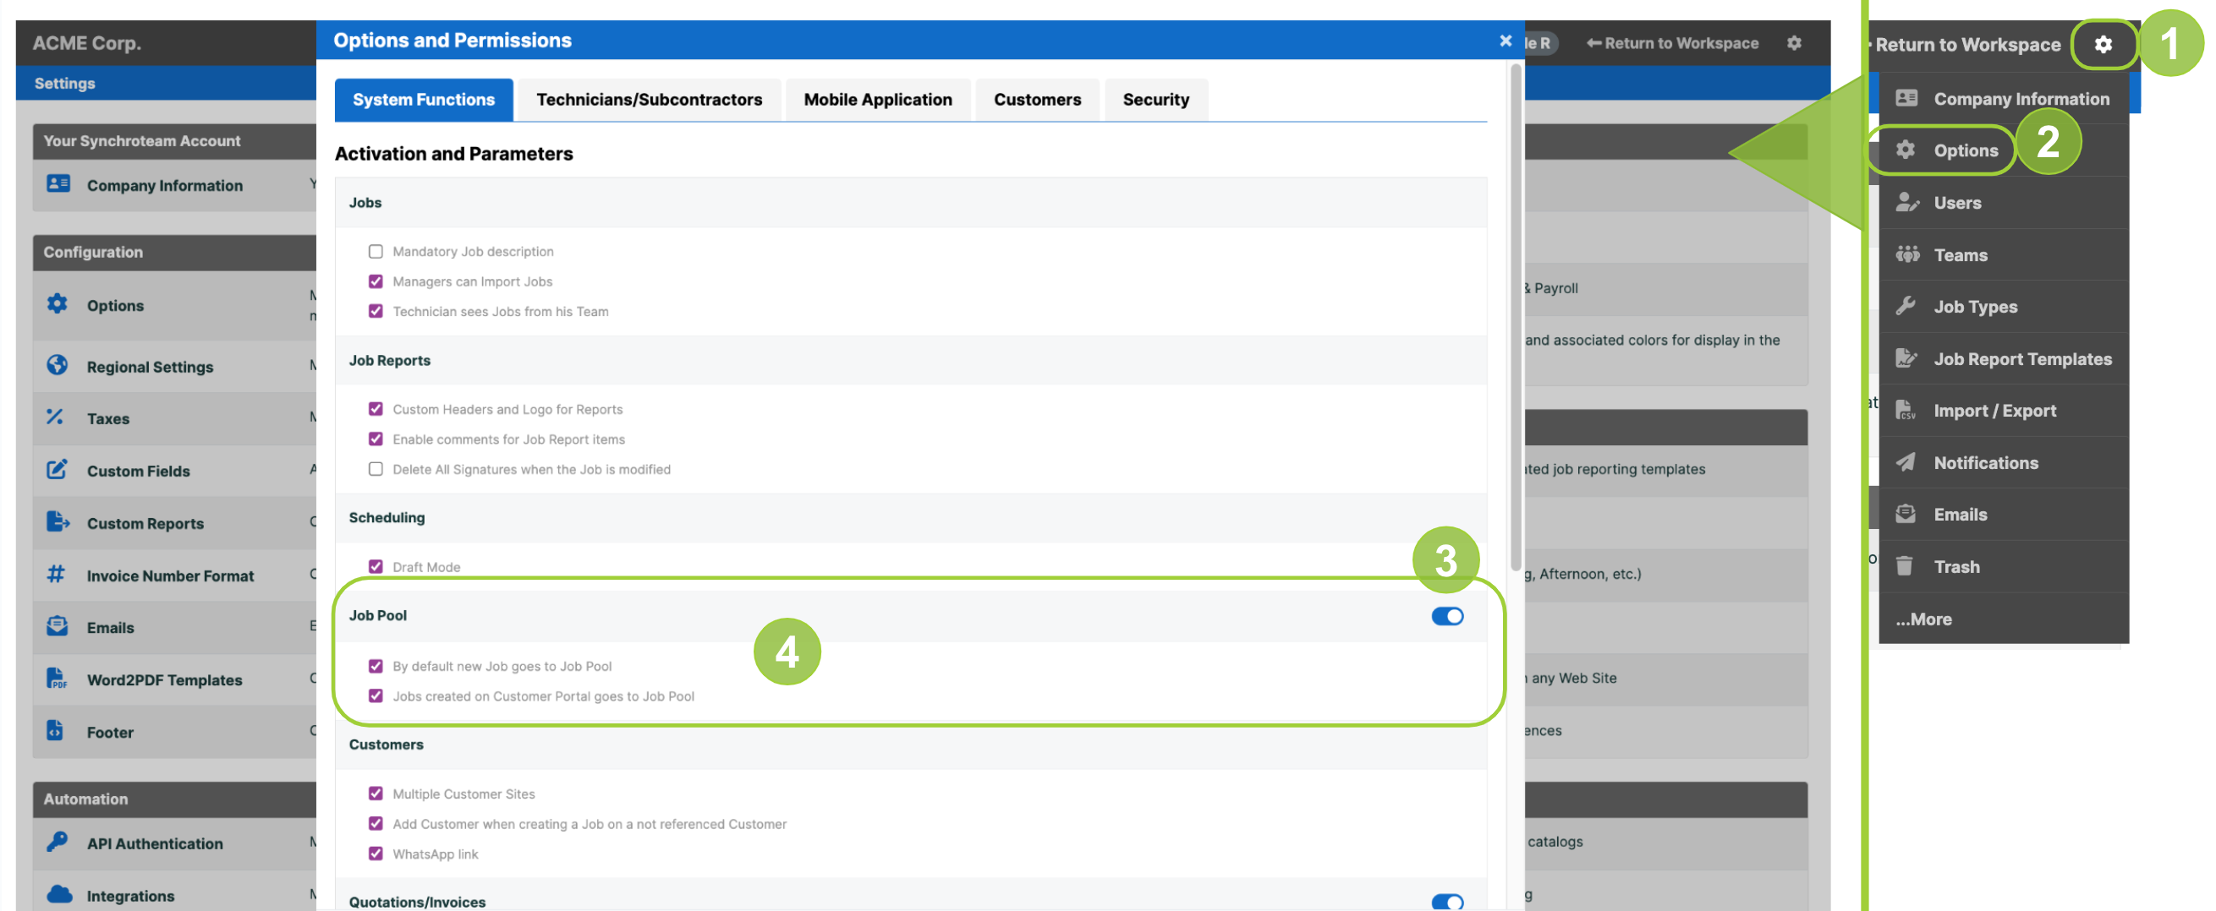Click the dialog's vertical scrollbar thumb
The height and width of the screenshot is (911, 2216).
(1515, 318)
